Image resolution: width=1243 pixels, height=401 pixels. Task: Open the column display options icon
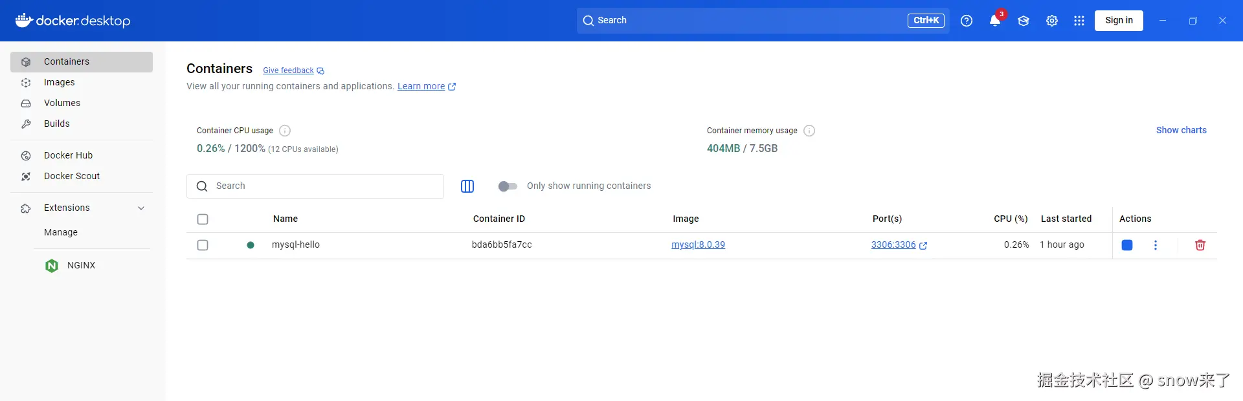(x=467, y=186)
